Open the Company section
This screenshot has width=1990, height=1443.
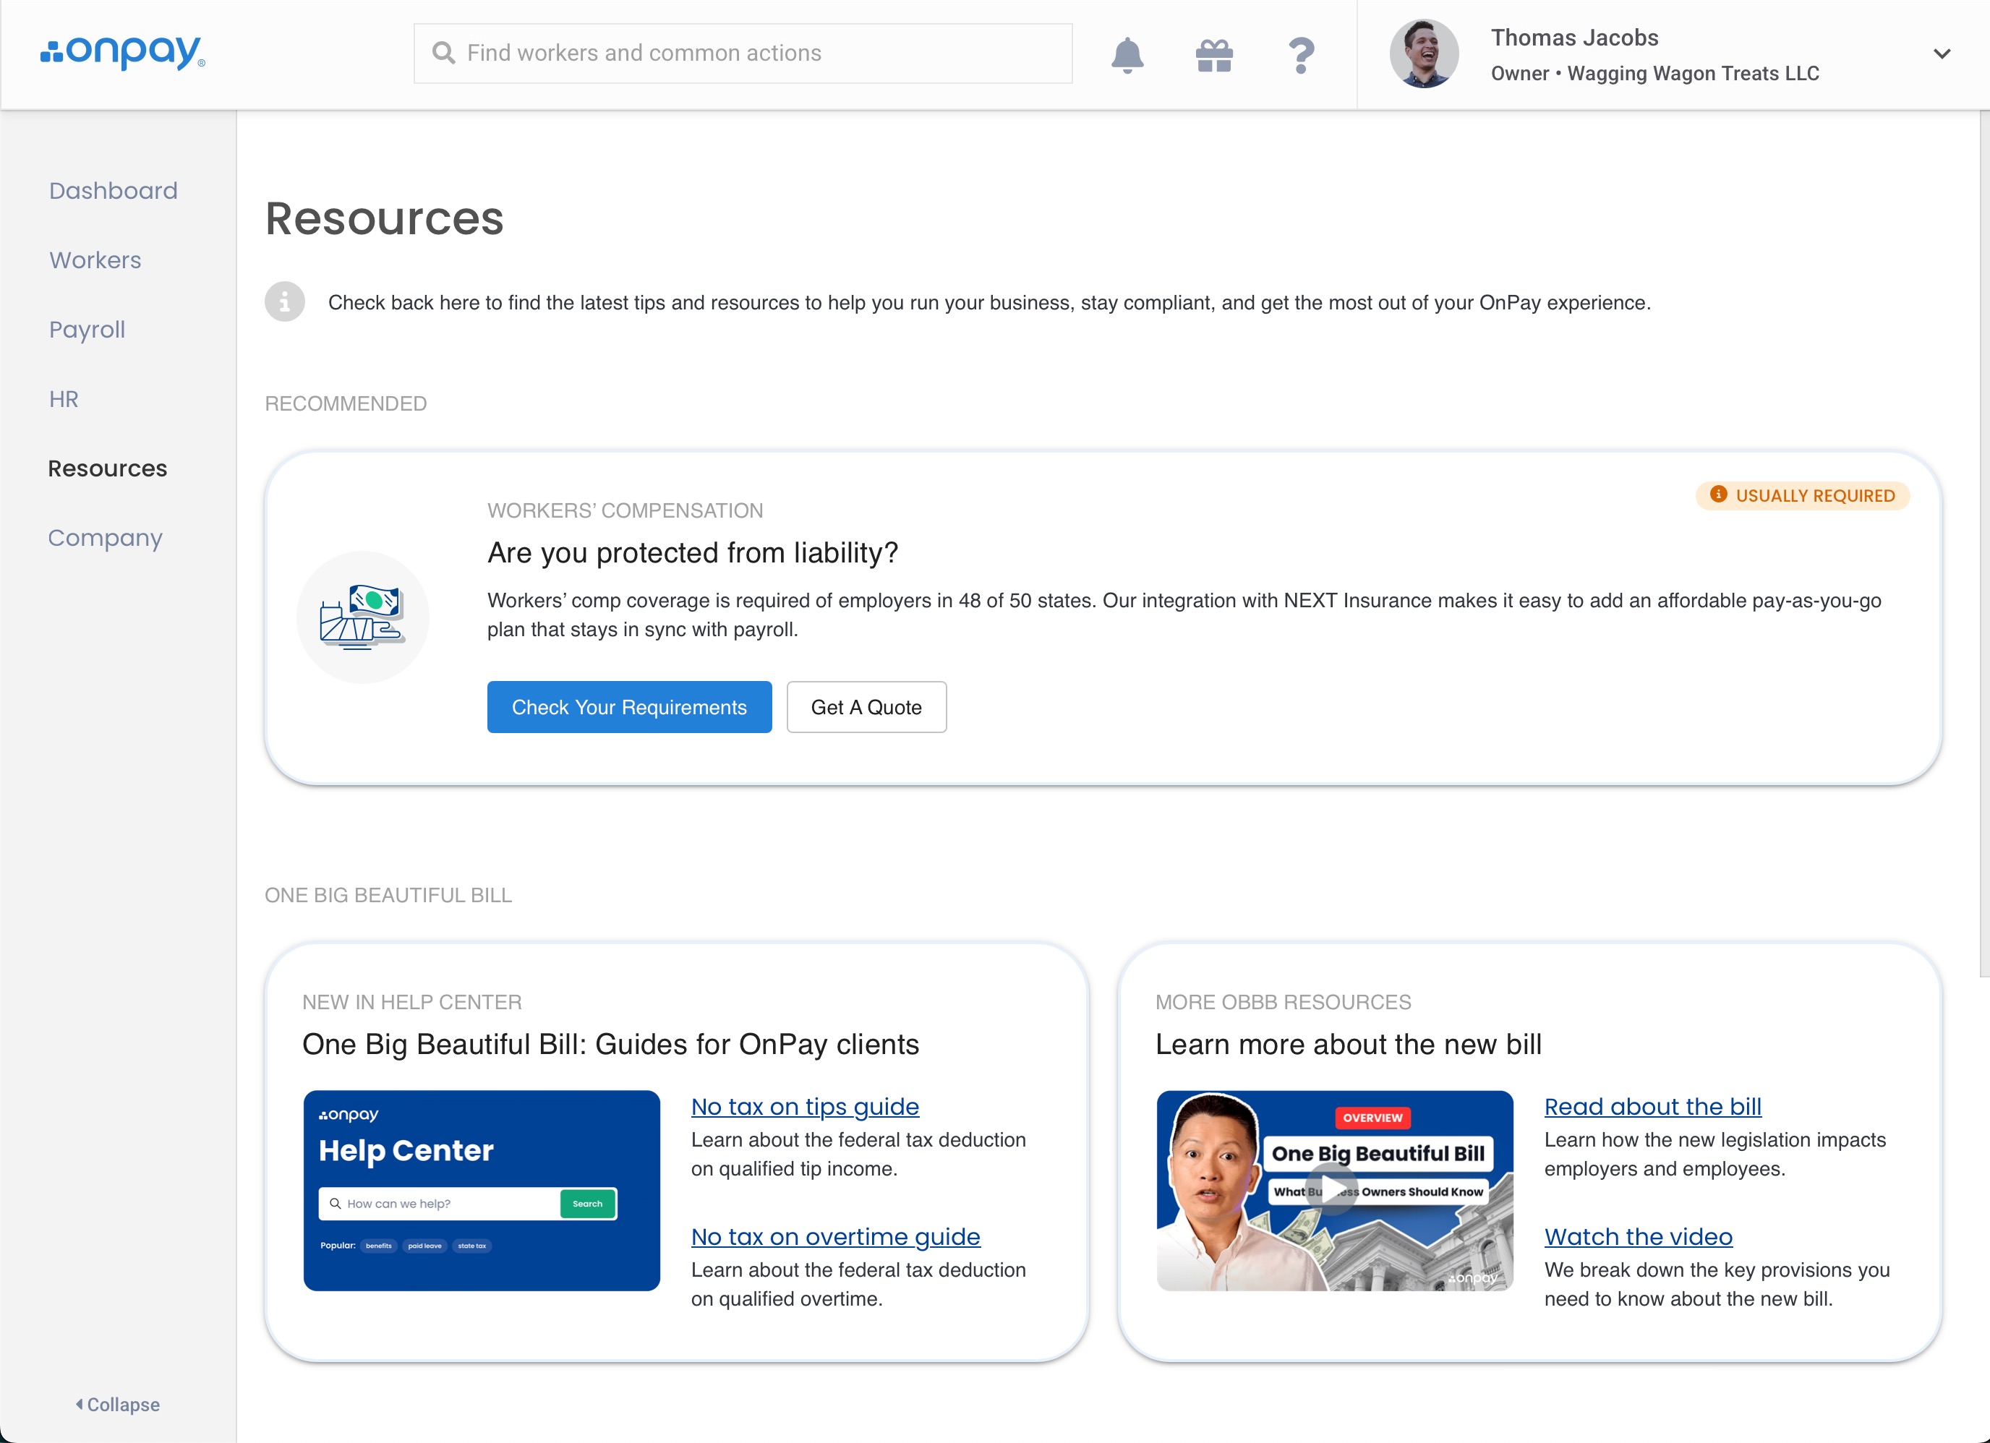pyautogui.click(x=106, y=538)
